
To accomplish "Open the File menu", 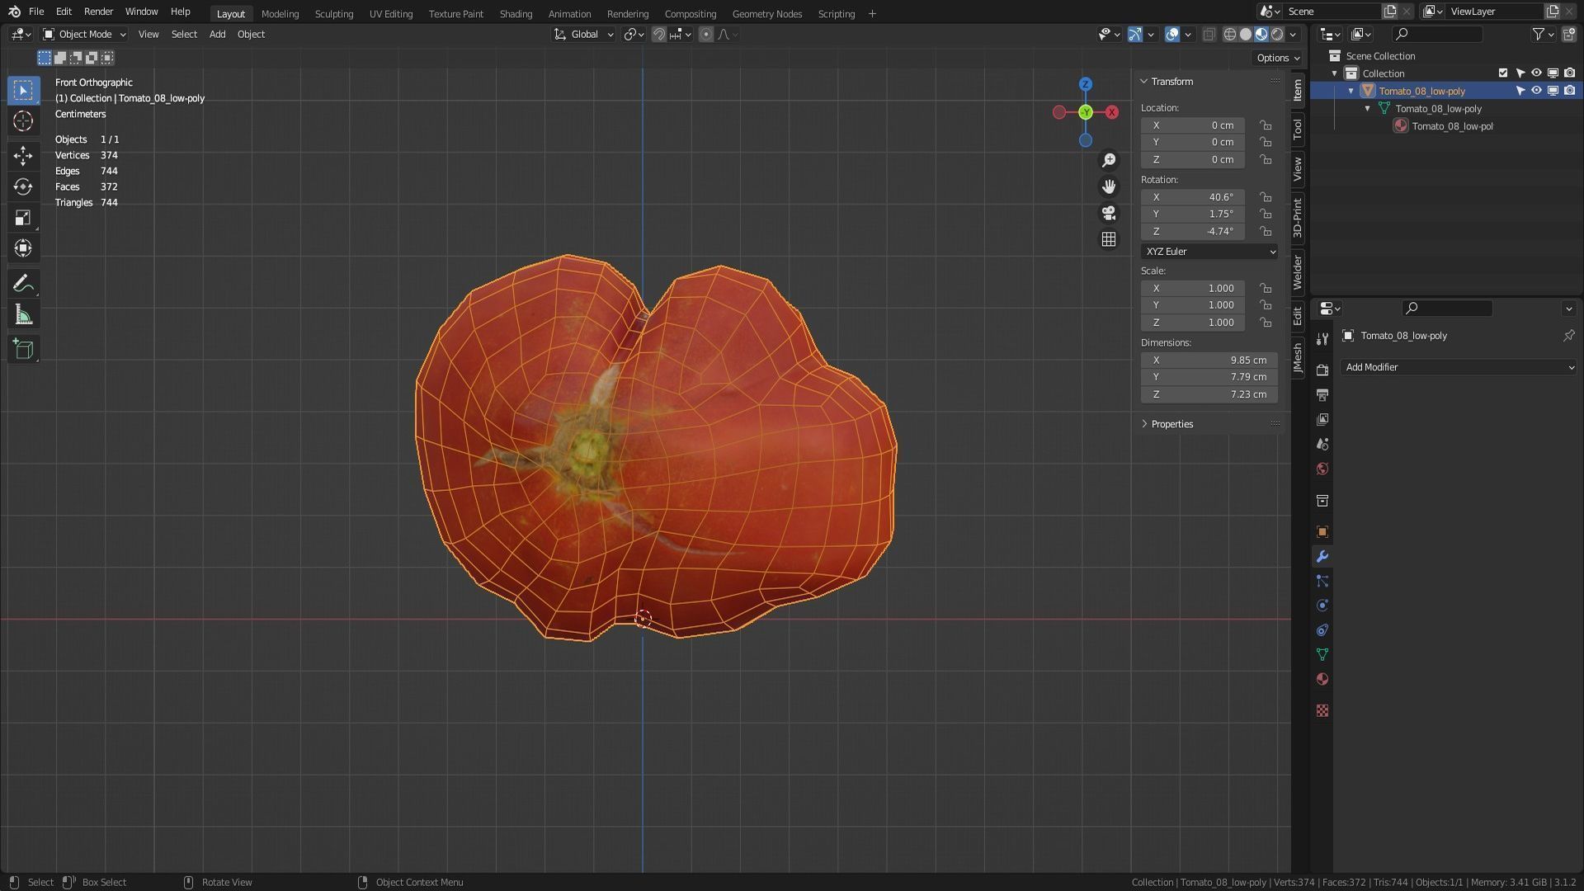I will click(x=36, y=12).
